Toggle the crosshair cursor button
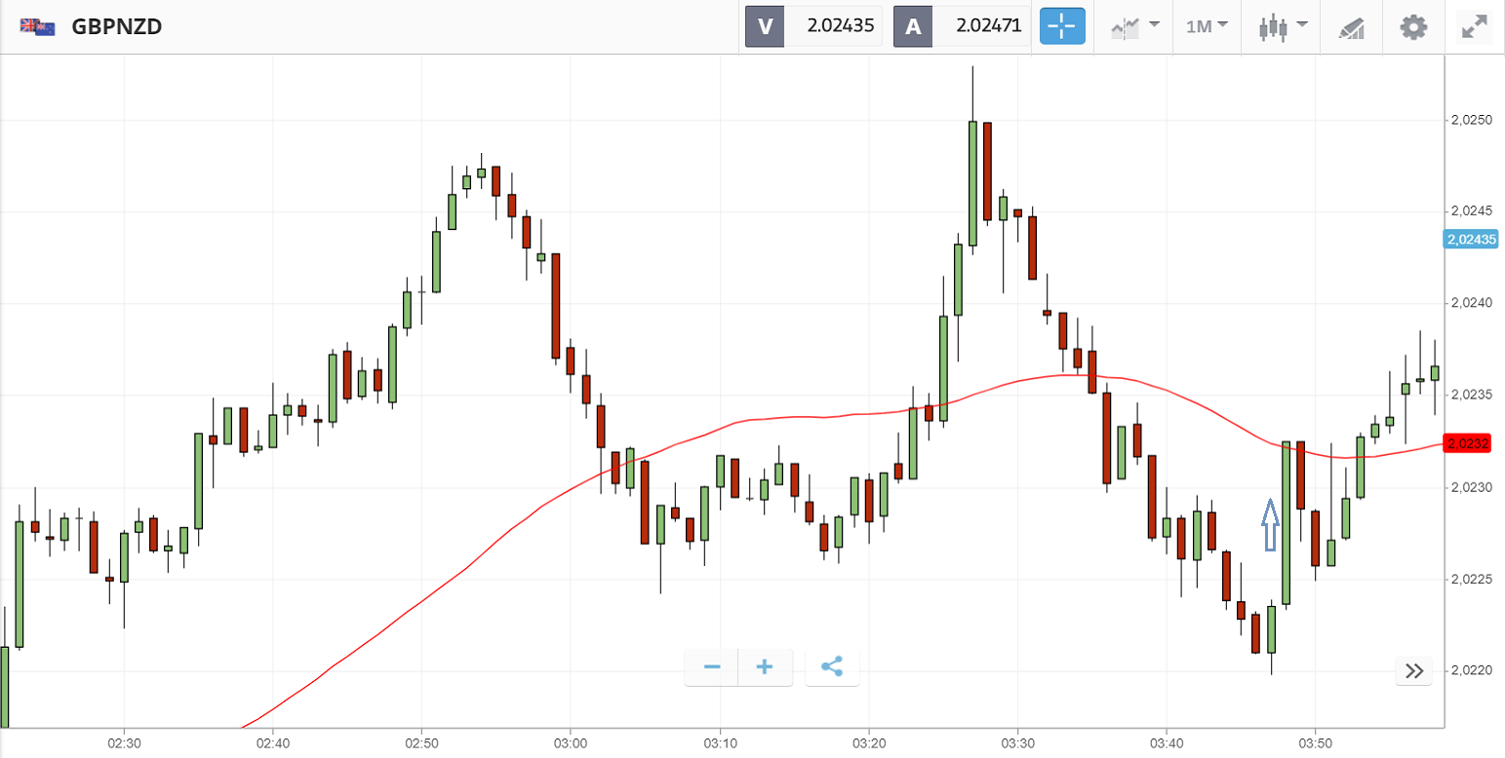The width and height of the screenshot is (1505, 758). [1062, 26]
